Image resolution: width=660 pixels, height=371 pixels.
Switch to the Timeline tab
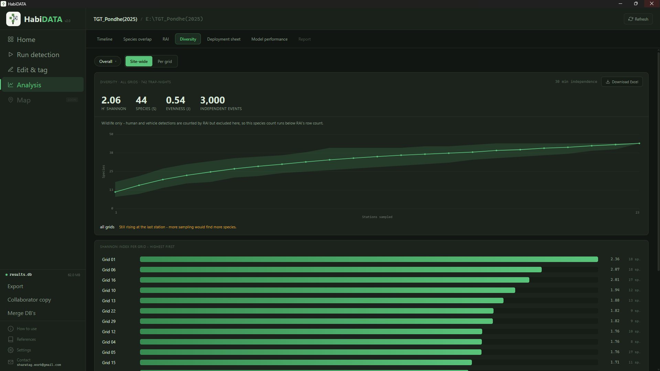[x=105, y=39]
